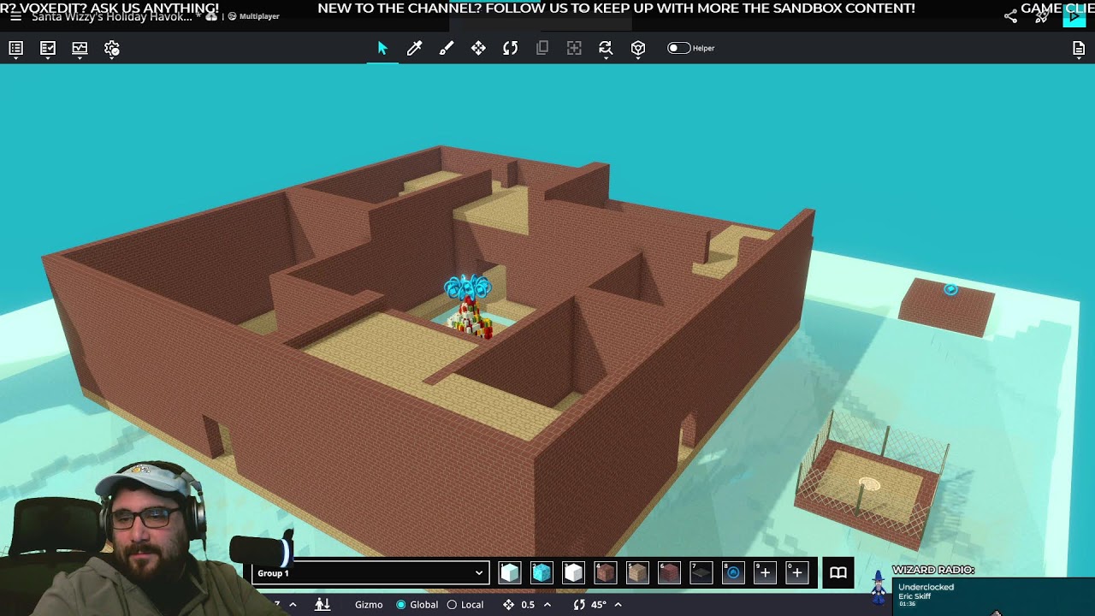
Task: Expand the 0.5 move snap options
Action: click(x=547, y=605)
